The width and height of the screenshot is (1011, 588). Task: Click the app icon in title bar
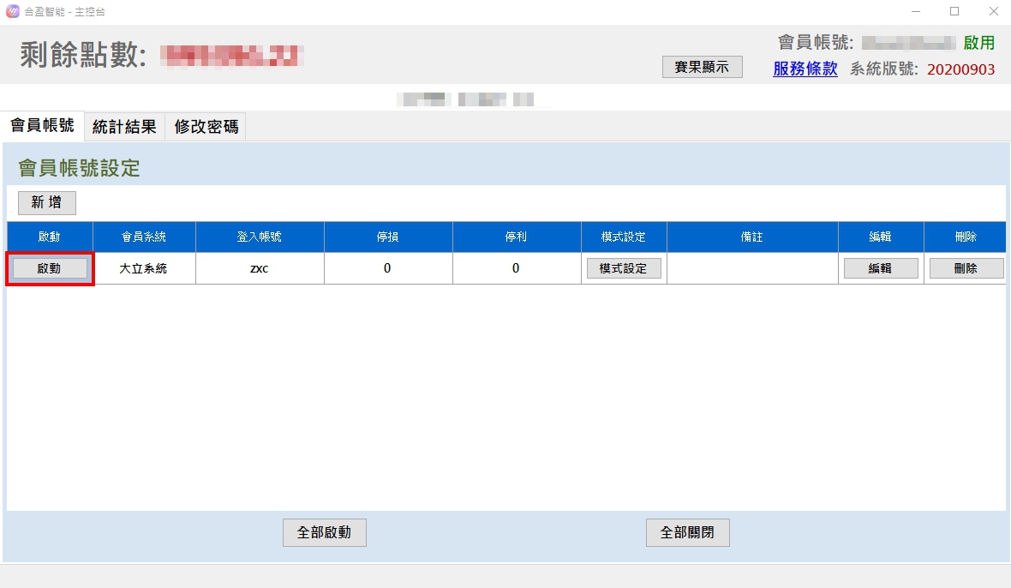[12, 12]
